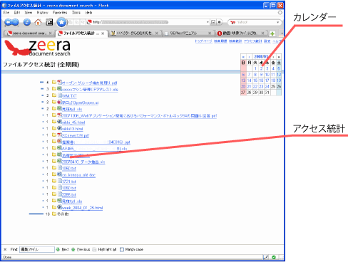Click the Highlight all icon in find bar

[94, 249]
